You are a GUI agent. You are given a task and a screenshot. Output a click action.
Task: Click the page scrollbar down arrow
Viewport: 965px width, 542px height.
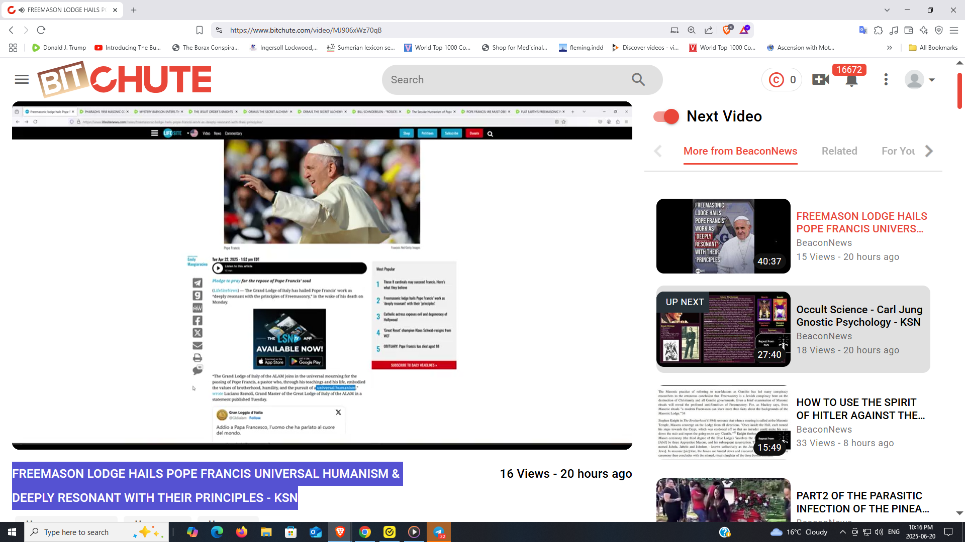959,513
